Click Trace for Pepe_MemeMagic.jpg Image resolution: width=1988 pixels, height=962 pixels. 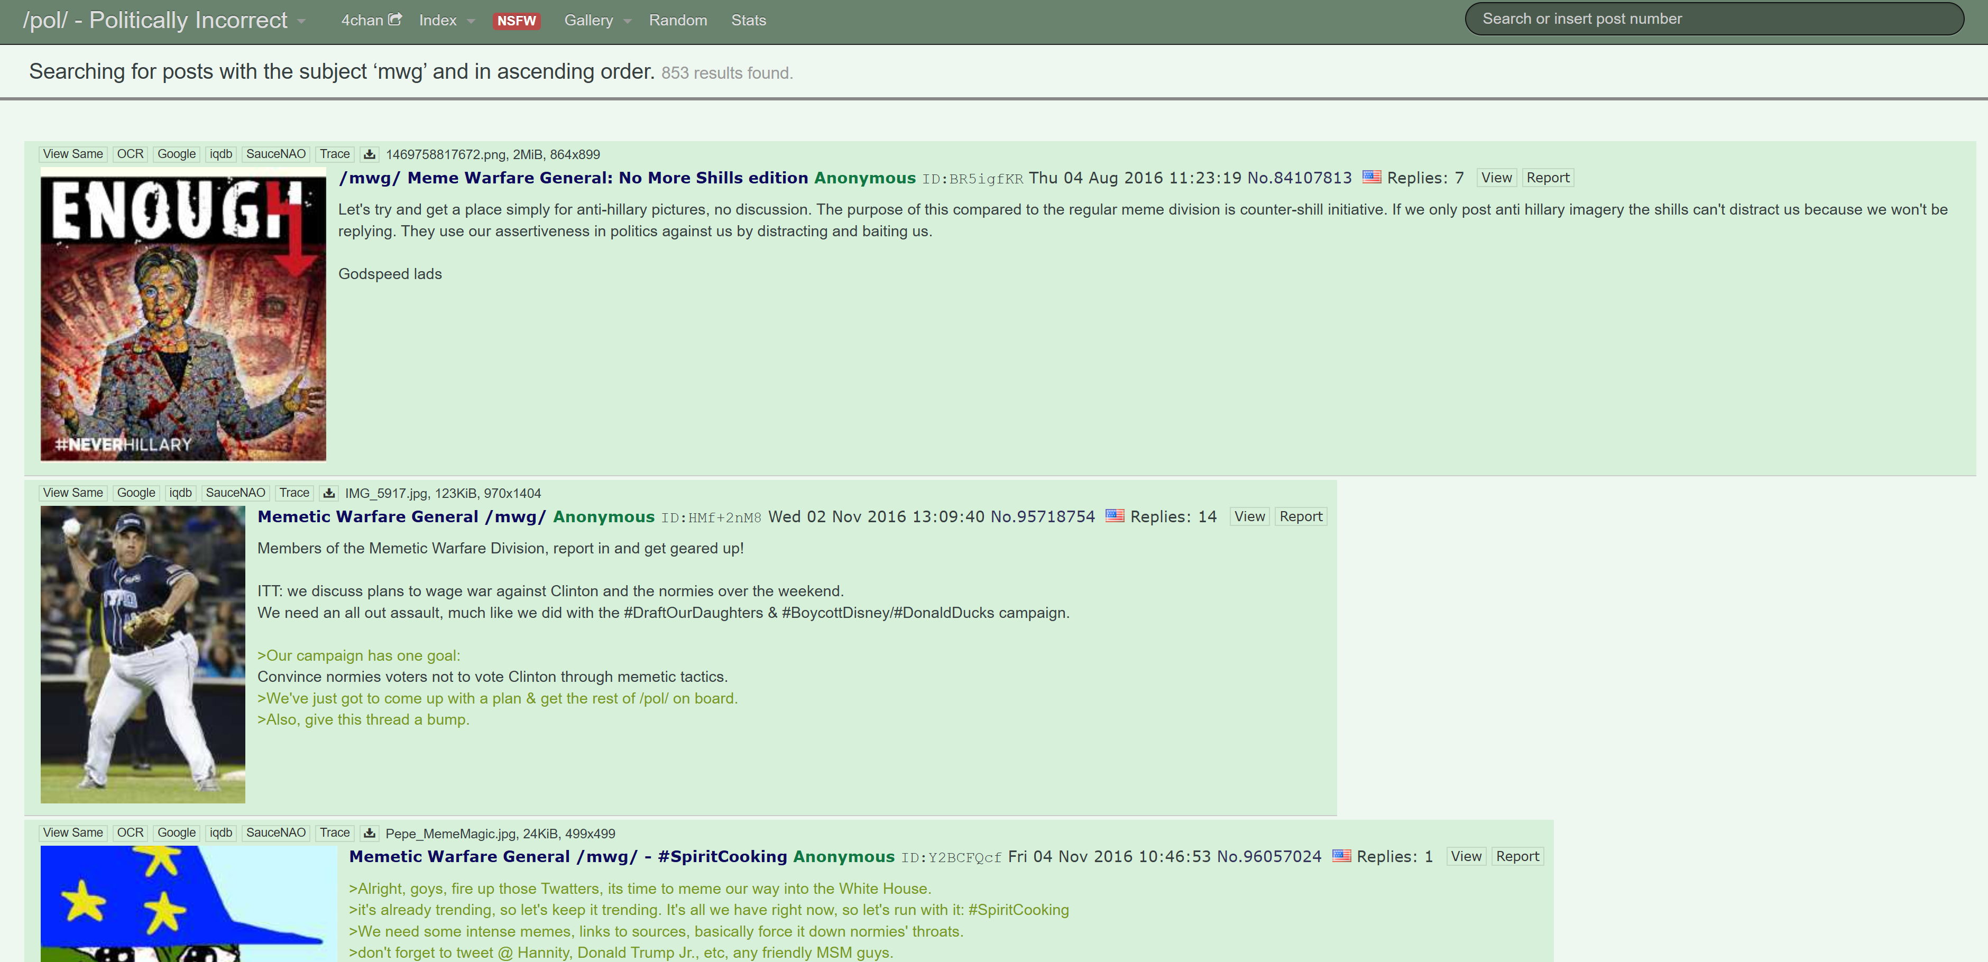coord(334,833)
